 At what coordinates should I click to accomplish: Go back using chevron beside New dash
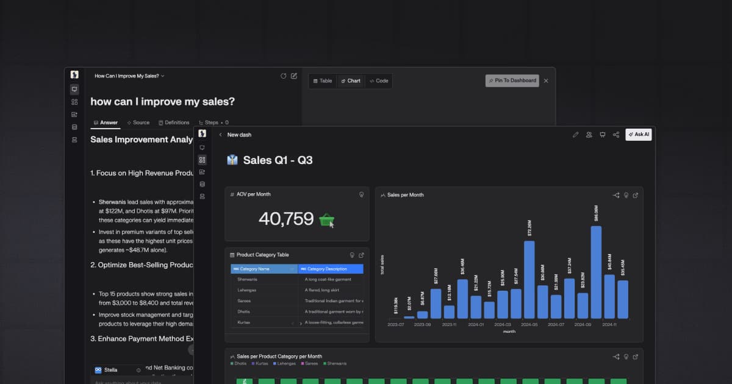point(220,135)
